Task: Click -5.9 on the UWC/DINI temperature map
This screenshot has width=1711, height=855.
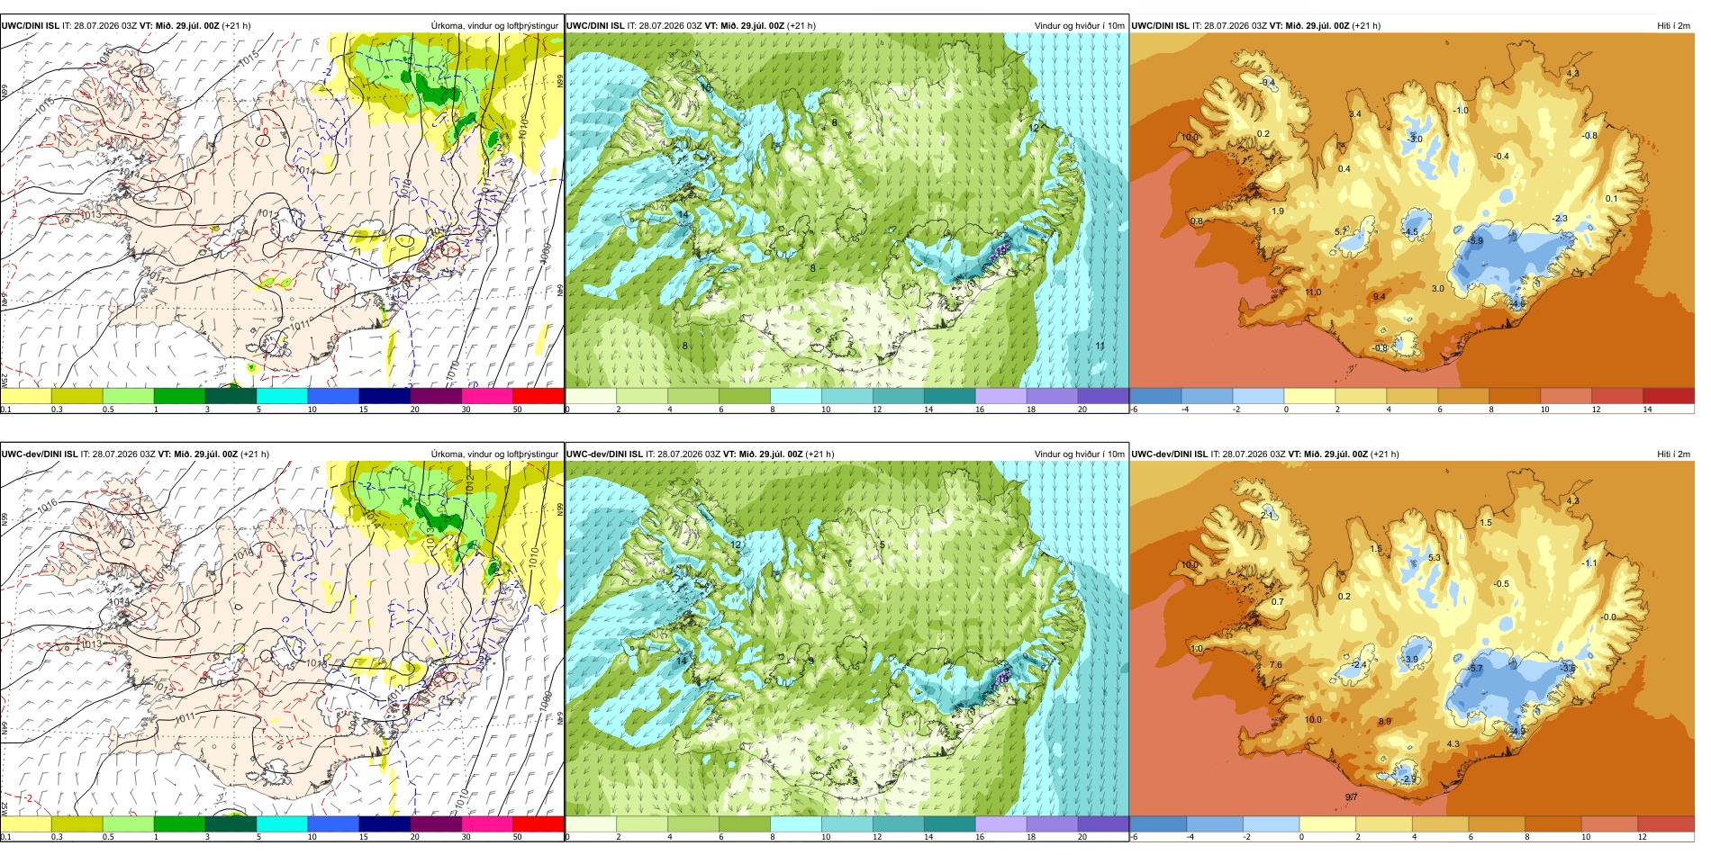Action: point(1475,240)
